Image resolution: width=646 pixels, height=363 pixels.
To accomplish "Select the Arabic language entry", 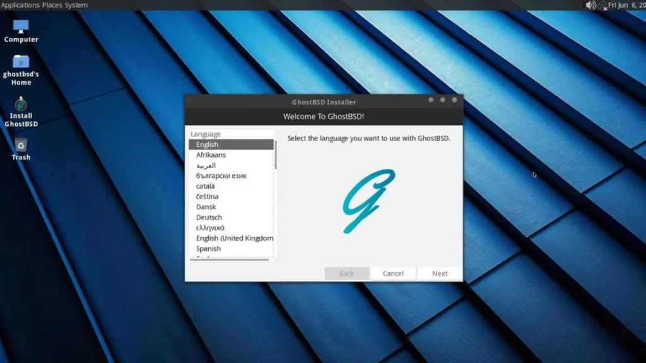I will [x=231, y=166].
